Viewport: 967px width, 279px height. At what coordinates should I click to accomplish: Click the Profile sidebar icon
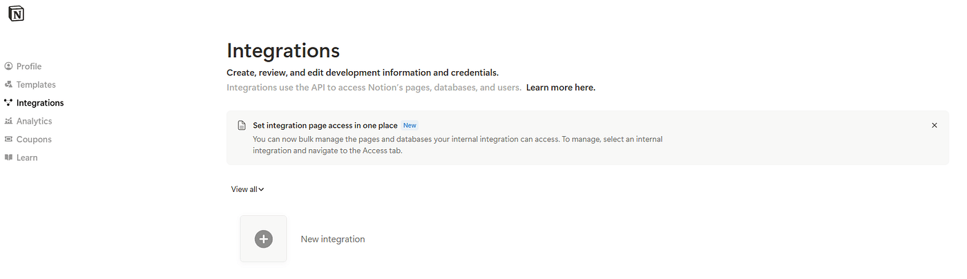point(8,66)
